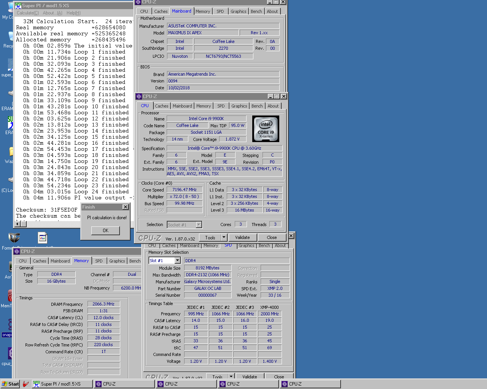Click the CPU-Z icon in the Memory window title bar
Screen dimensions: 487x389
pos(17,251)
